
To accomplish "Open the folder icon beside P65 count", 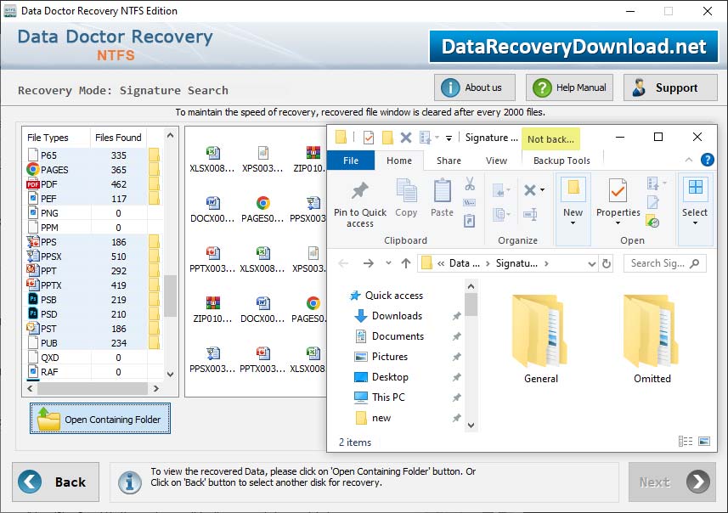I will coord(154,155).
